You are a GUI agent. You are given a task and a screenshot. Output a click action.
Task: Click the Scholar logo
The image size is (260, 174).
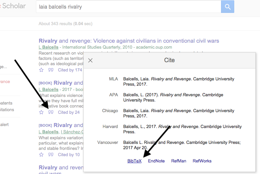[x=13, y=6]
